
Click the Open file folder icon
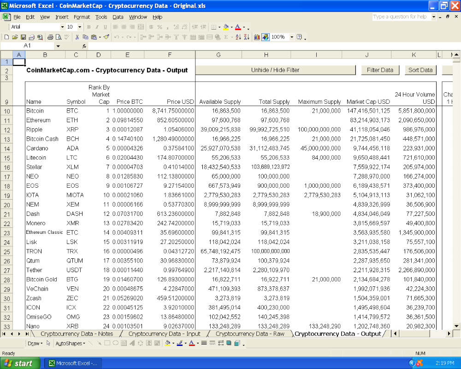click(15, 37)
